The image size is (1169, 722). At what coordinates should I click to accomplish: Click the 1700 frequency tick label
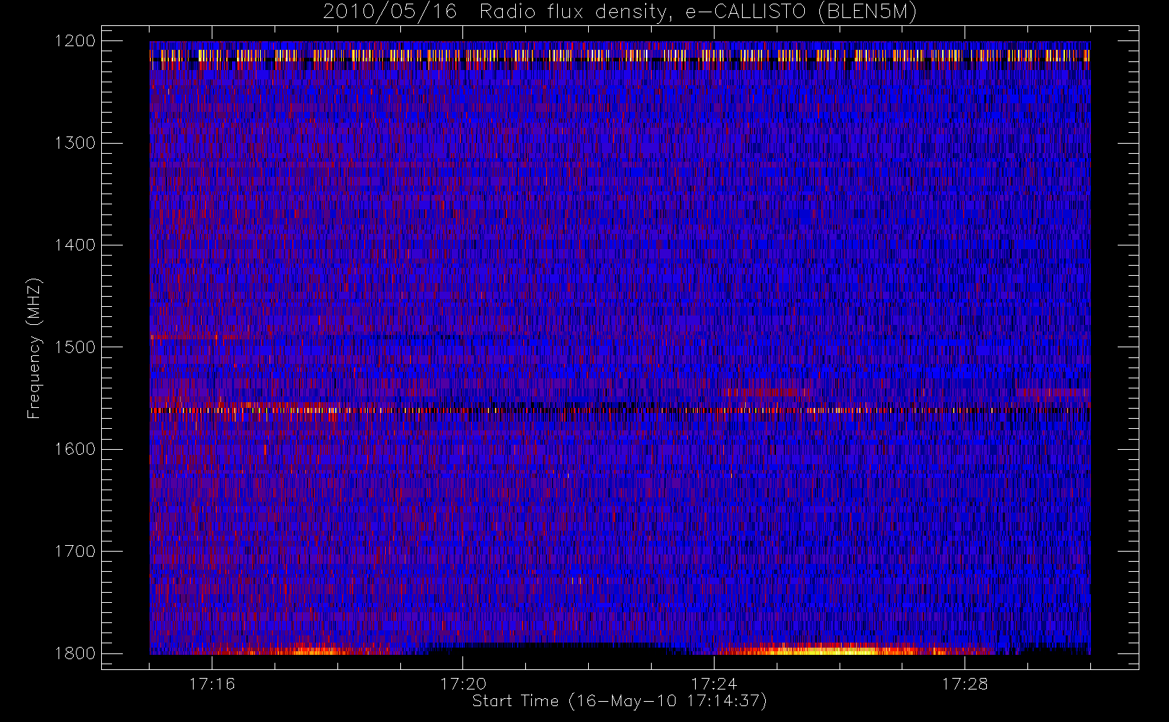point(75,551)
